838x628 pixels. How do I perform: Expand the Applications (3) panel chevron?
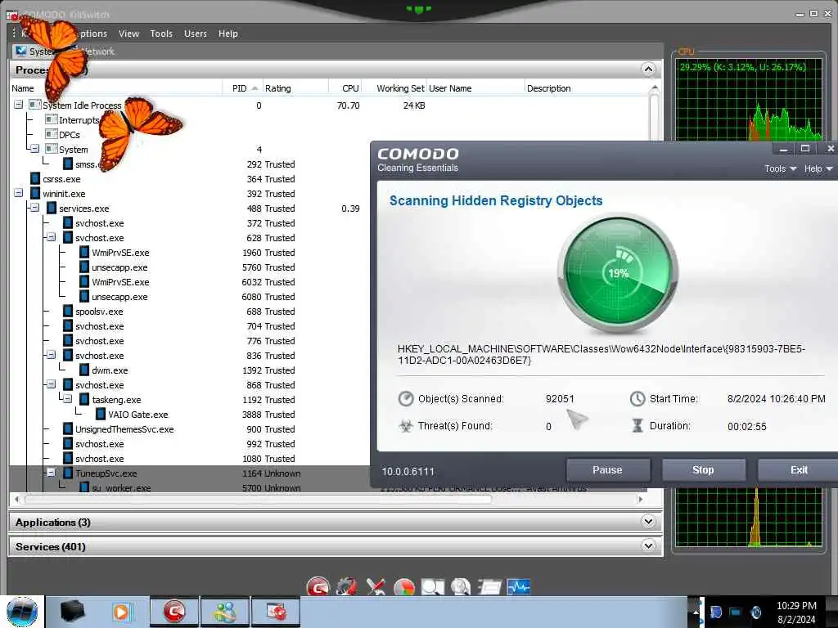click(x=648, y=522)
